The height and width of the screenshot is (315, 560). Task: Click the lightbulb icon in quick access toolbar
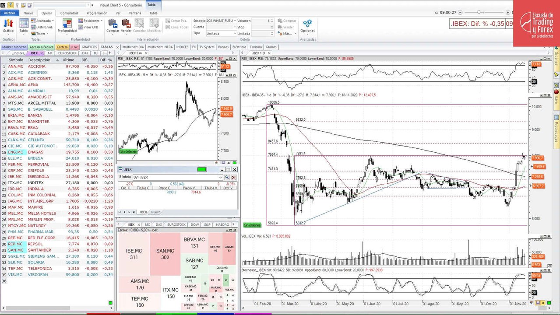click(17, 5)
